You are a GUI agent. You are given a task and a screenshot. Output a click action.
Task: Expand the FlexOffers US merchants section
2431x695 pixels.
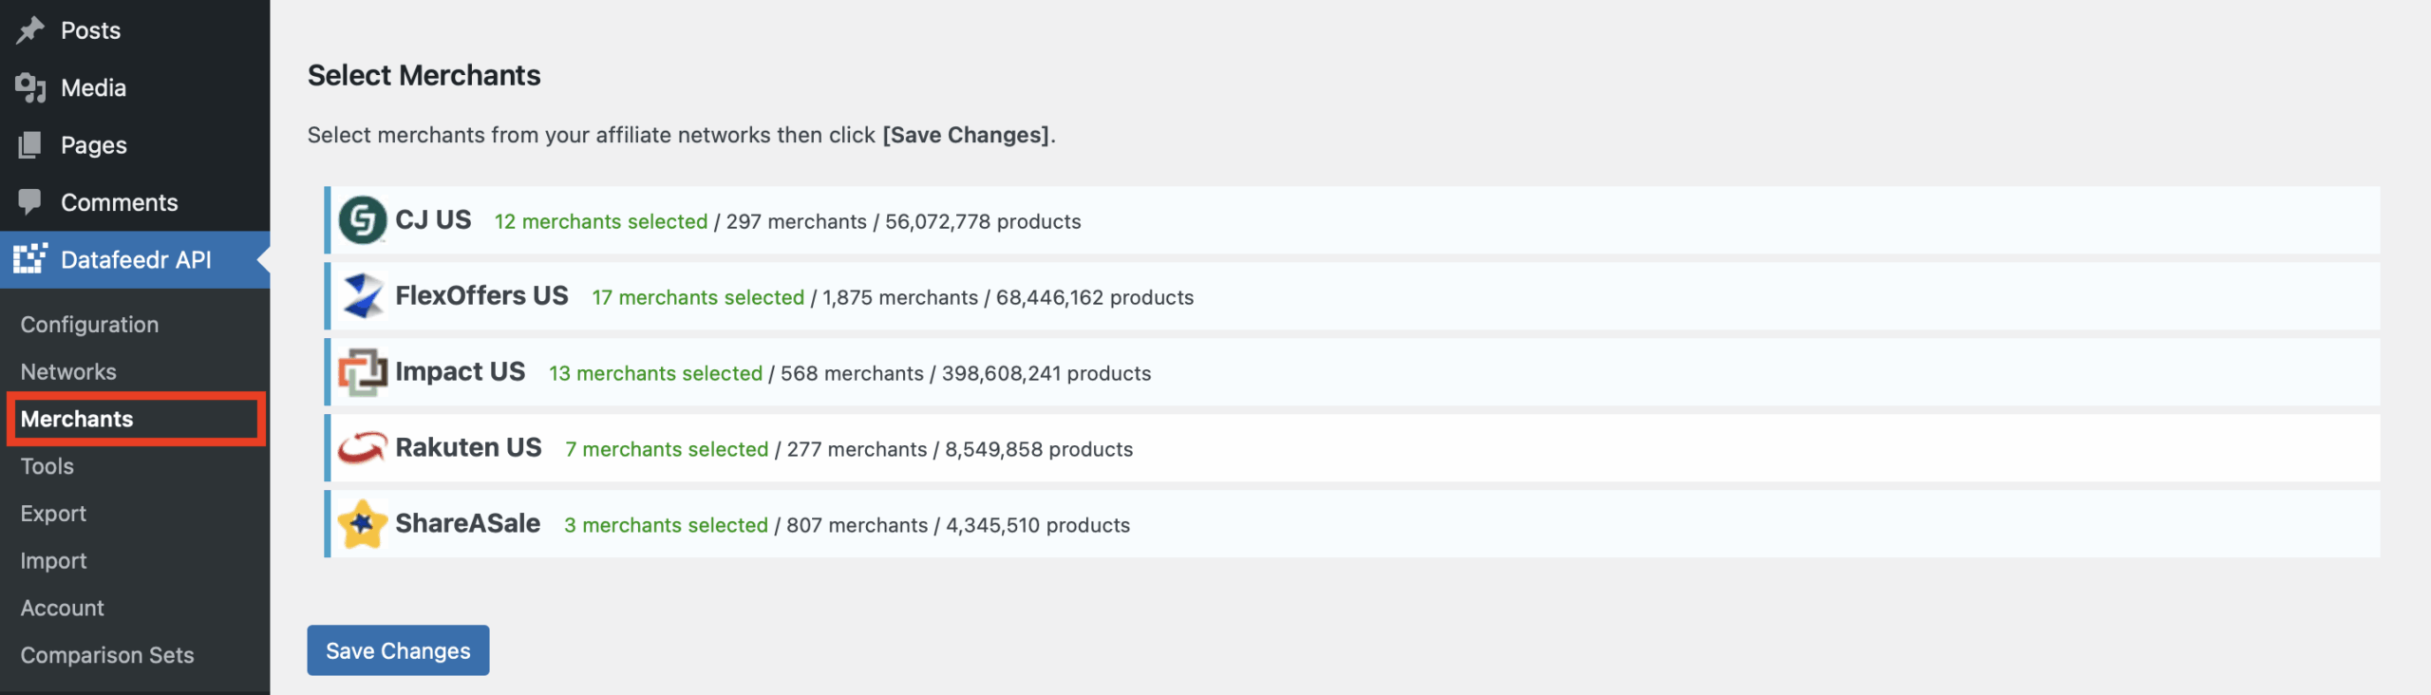[x=481, y=296]
